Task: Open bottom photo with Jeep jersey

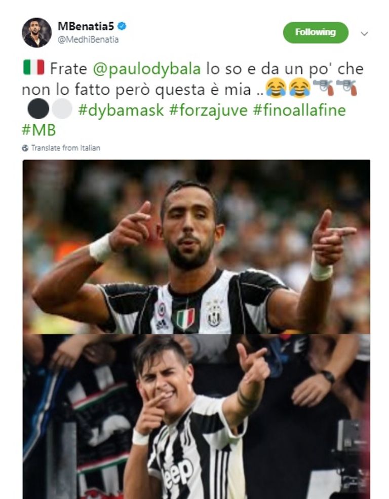Action: point(197,416)
